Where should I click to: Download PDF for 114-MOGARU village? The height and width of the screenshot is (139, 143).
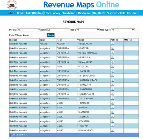pos(113,85)
